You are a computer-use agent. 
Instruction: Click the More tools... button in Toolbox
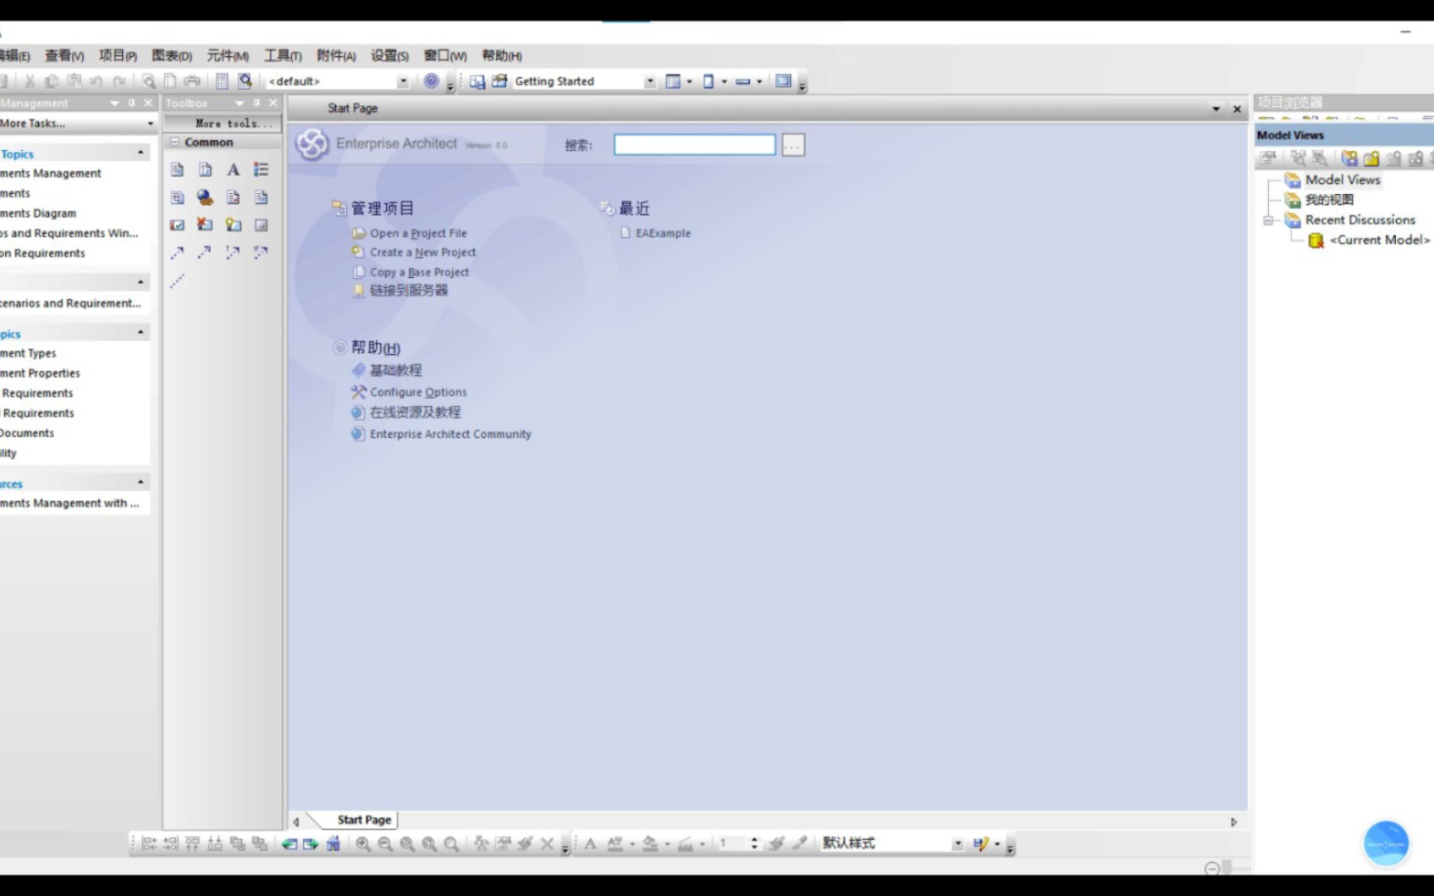(223, 124)
